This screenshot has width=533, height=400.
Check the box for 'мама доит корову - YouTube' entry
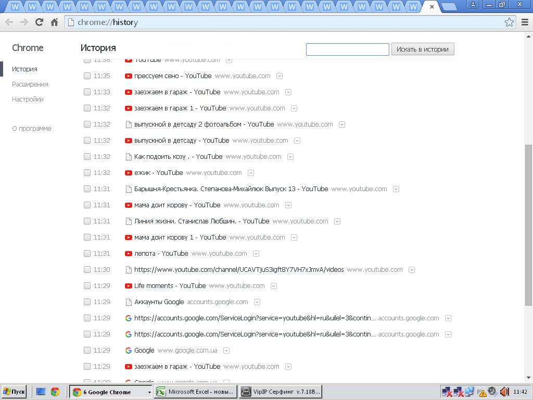tap(87, 205)
